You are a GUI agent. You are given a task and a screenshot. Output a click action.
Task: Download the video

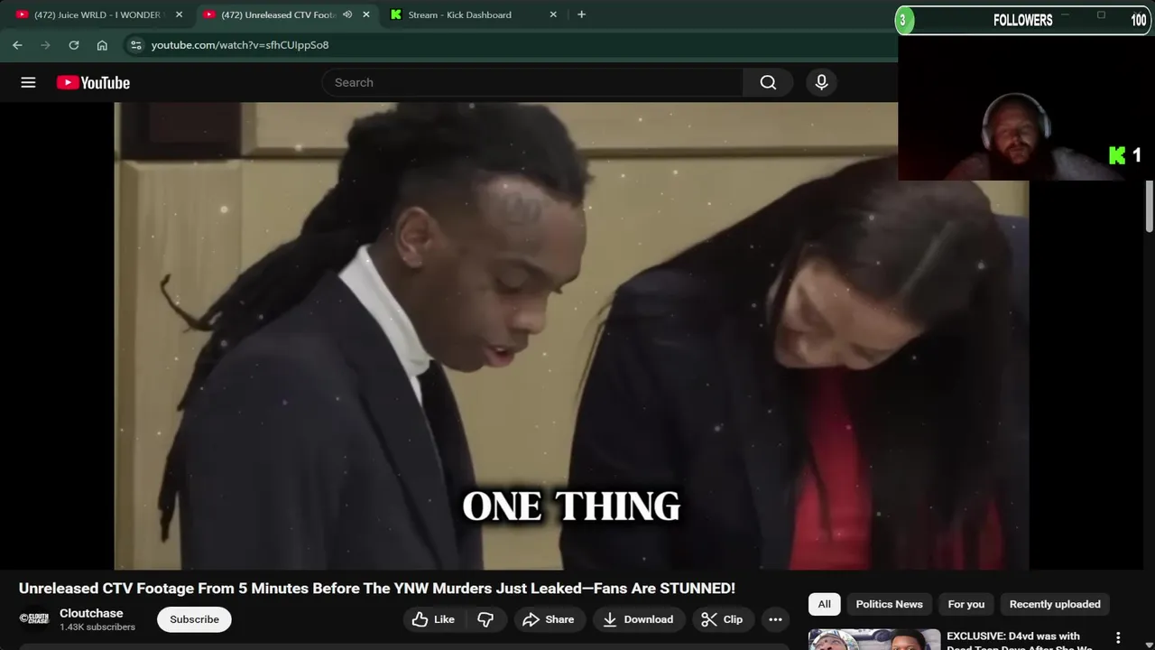point(638,619)
